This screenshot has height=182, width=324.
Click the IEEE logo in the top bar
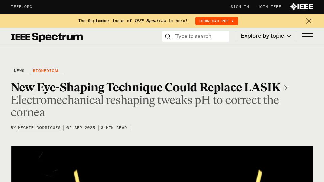click(301, 7)
